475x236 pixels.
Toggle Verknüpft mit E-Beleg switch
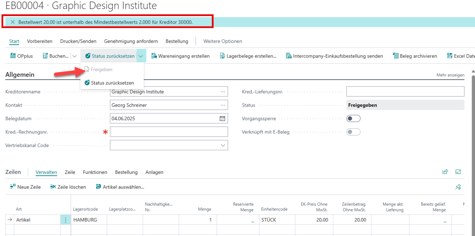click(x=353, y=132)
